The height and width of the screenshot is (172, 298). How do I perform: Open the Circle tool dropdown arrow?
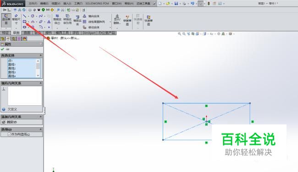tap(37, 16)
